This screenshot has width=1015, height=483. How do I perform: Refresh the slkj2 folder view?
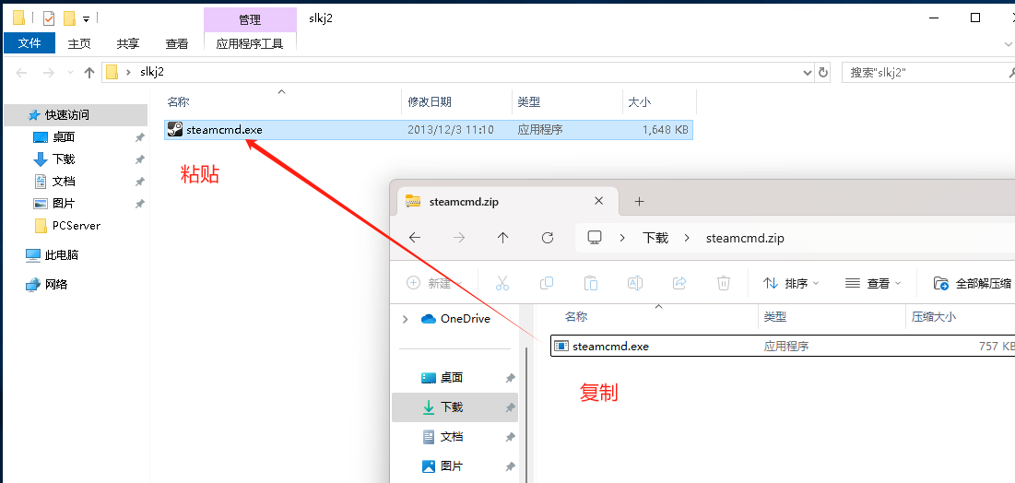[x=822, y=73]
